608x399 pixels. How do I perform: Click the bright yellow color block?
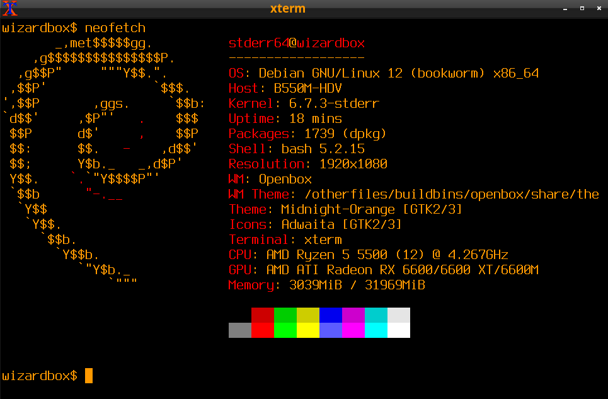tap(307, 330)
